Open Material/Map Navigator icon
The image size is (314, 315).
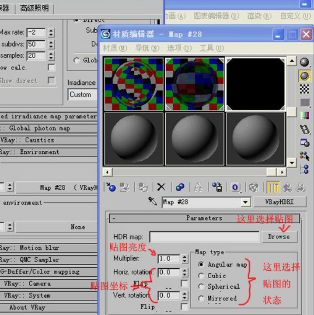pyautogui.click(x=305, y=170)
